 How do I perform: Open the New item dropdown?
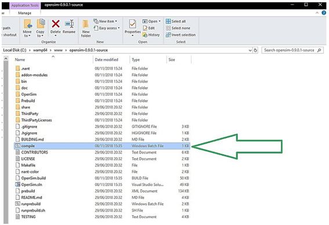pyautogui.click(x=106, y=21)
